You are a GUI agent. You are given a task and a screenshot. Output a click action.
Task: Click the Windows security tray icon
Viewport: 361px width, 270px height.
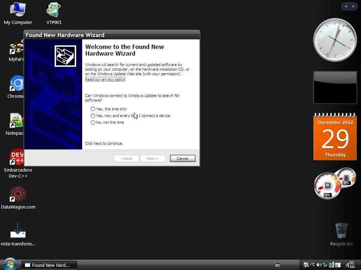pos(306,265)
